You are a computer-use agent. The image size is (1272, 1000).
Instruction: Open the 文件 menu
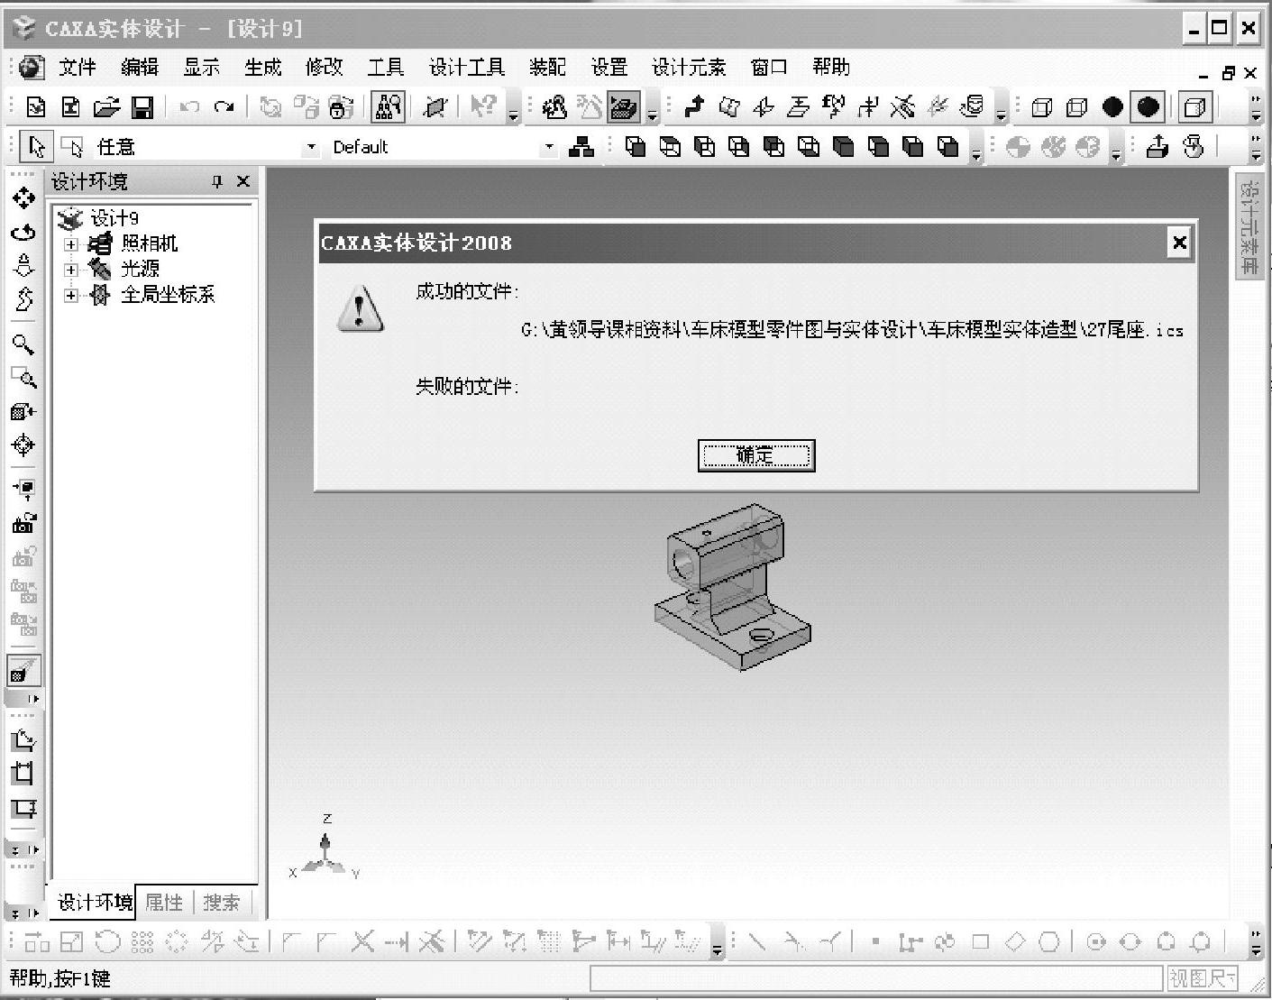[x=78, y=68]
